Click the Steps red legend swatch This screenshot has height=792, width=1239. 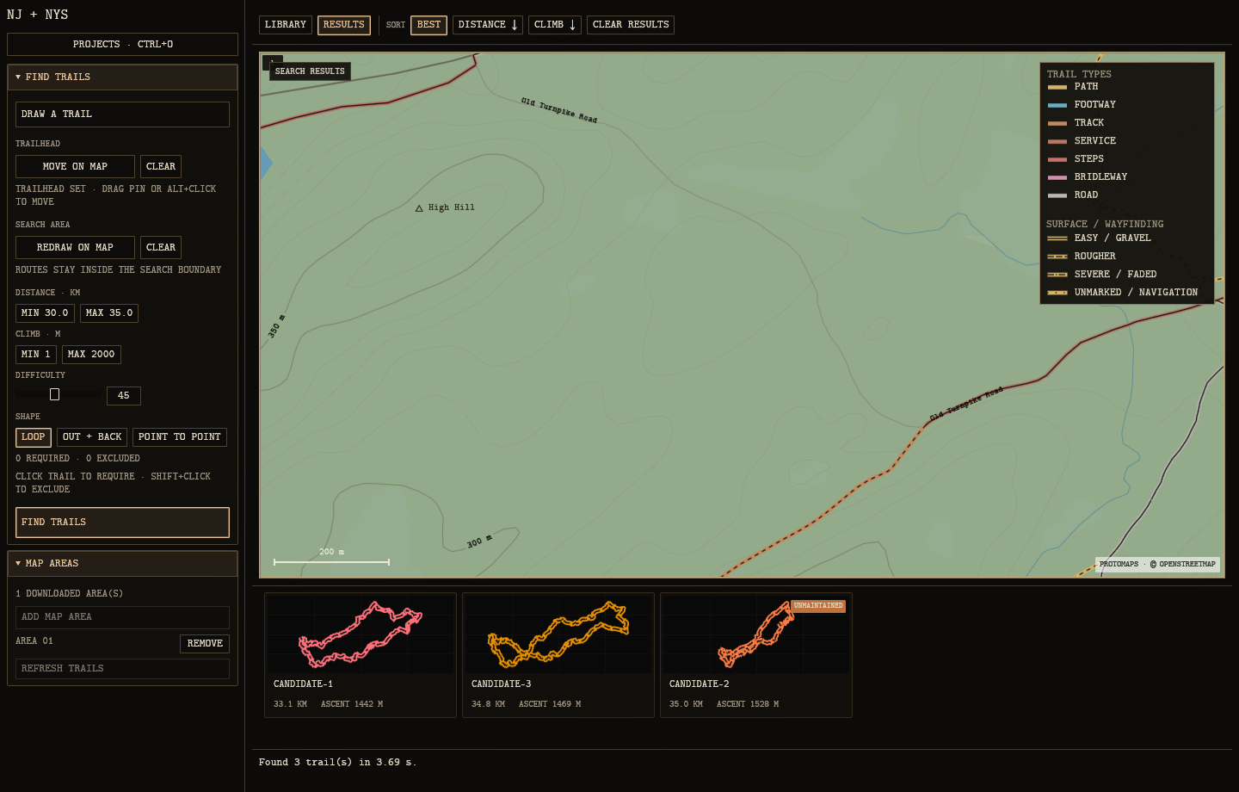pyautogui.click(x=1057, y=159)
